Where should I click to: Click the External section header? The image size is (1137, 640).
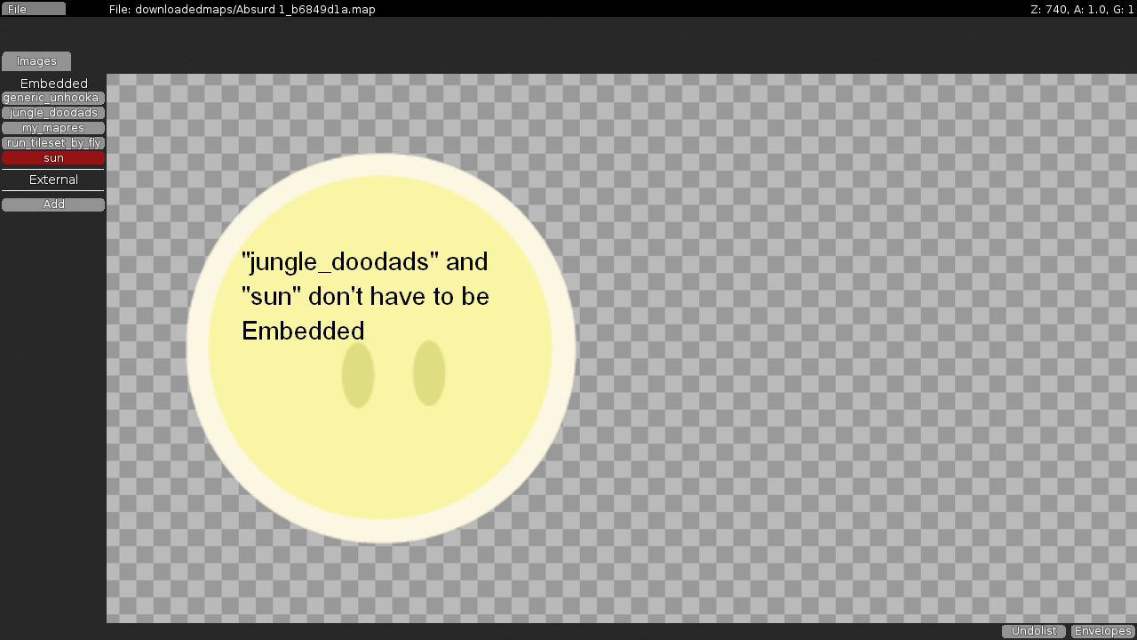pos(53,180)
